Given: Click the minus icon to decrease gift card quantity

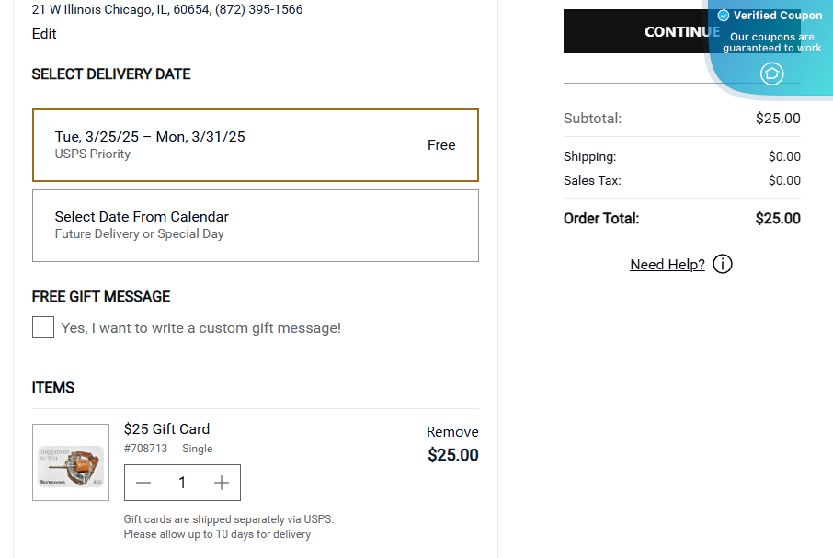Looking at the screenshot, I should (143, 482).
